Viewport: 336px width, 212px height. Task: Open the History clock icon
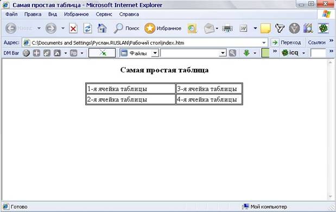(192, 29)
